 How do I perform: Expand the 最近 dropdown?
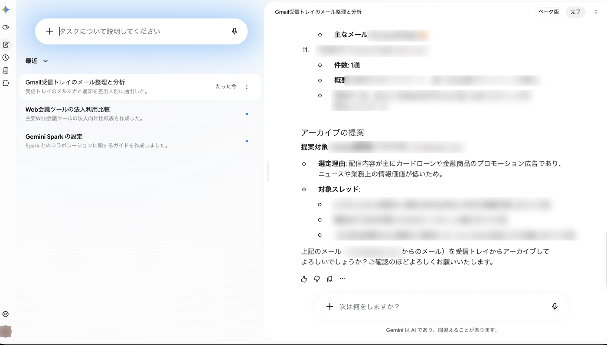37,61
